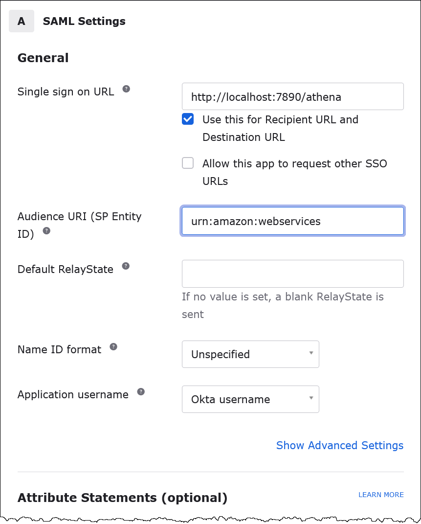Click the 'A' step badge near SAML Settings
The image size is (421, 524).
pos(21,21)
